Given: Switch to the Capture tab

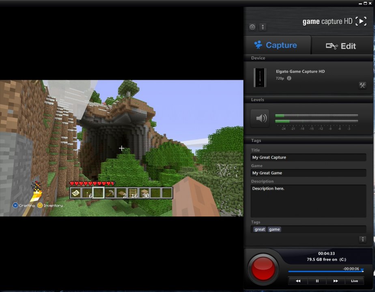Looking at the screenshot, I should point(278,45).
